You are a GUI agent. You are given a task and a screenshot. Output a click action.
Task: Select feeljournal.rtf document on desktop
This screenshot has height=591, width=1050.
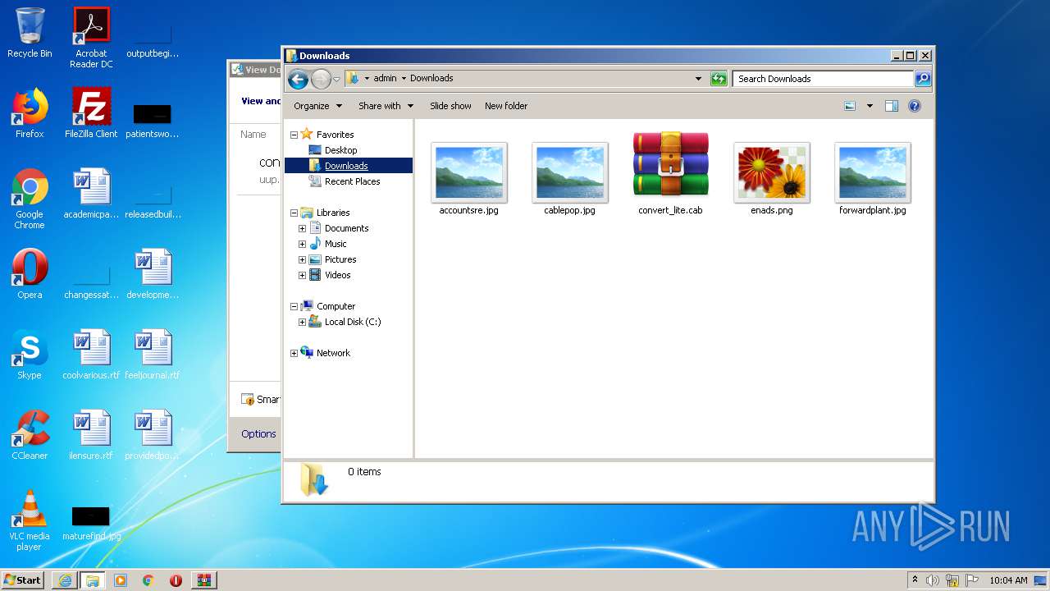tap(153, 355)
